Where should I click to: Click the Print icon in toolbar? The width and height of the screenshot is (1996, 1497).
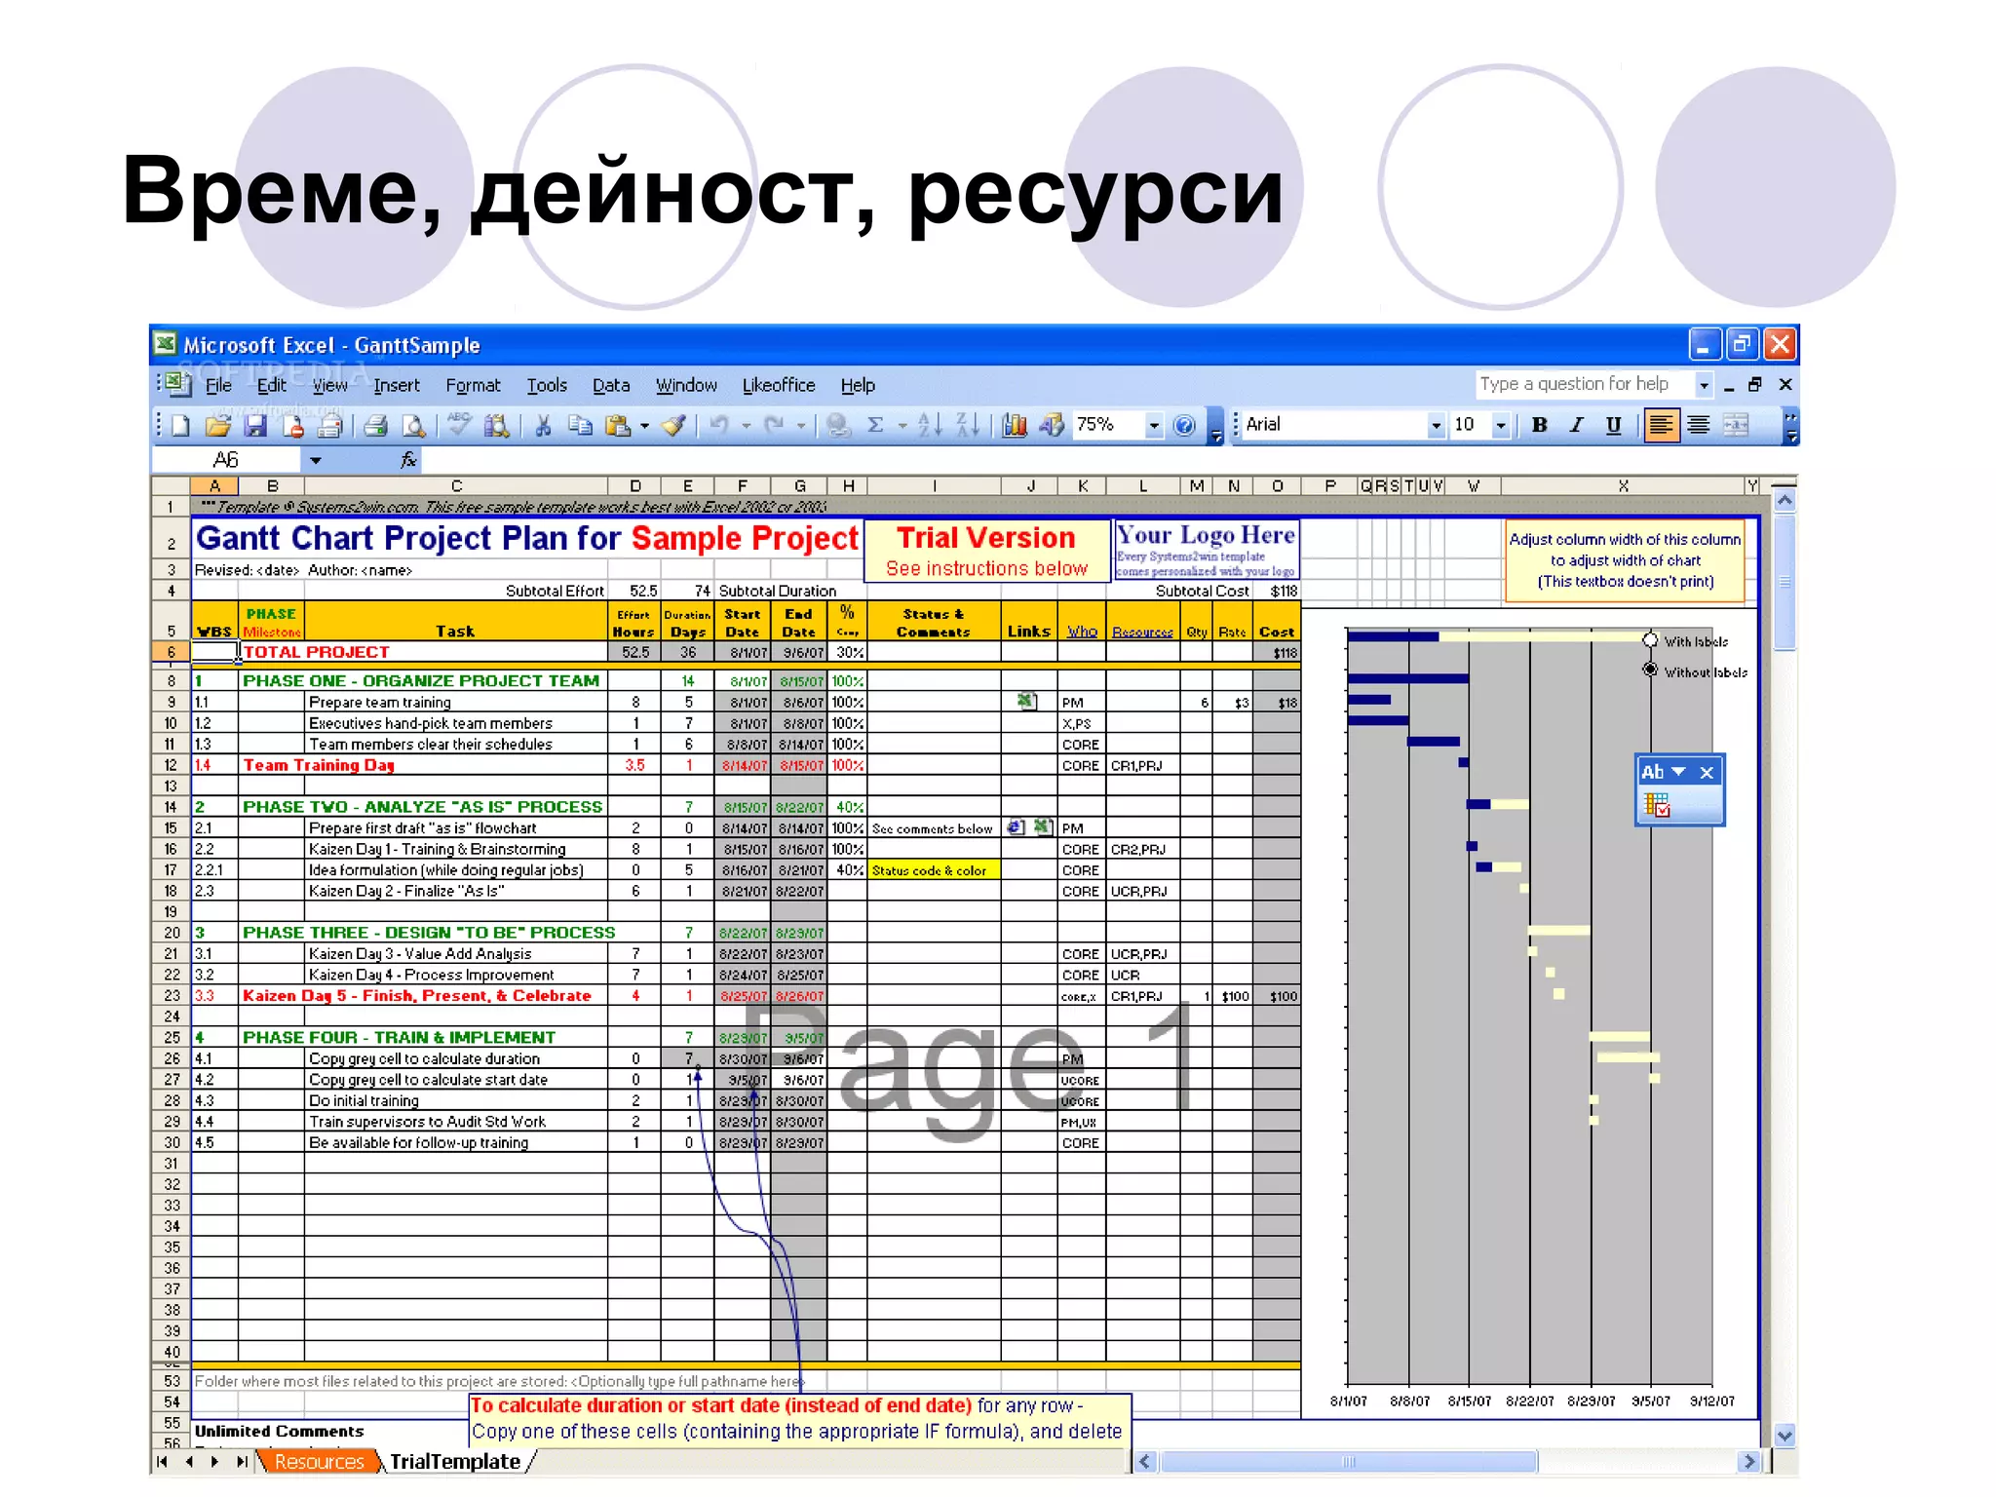point(375,425)
